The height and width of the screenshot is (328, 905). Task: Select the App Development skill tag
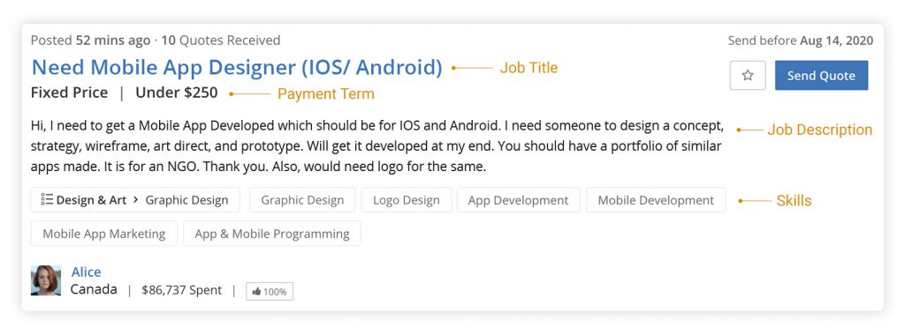tap(518, 200)
